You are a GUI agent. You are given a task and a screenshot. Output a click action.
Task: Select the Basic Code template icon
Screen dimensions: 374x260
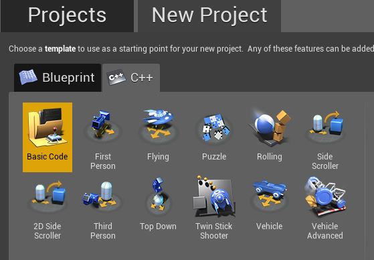pyautogui.click(x=48, y=127)
